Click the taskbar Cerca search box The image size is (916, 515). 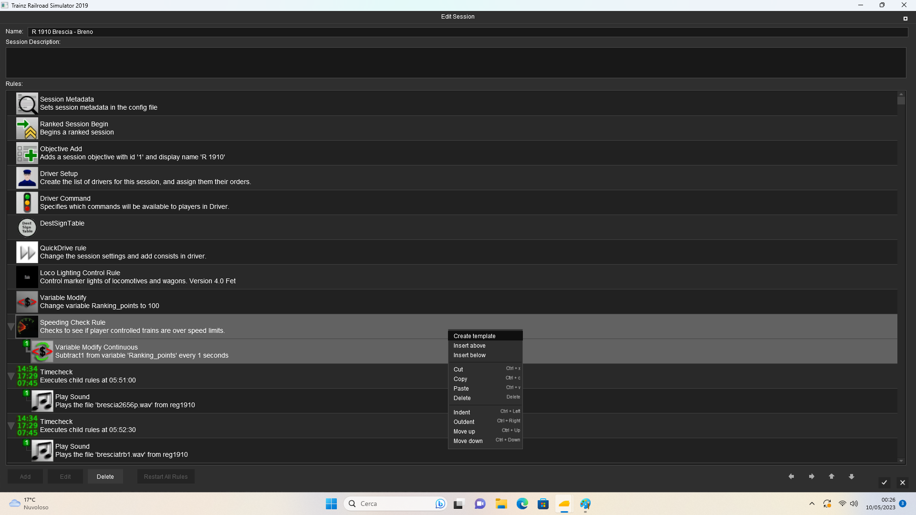tap(395, 504)
